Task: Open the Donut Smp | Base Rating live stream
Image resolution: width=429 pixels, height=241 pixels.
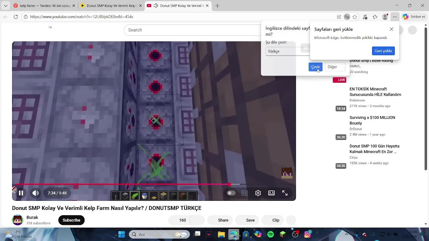Action: pos(371,61)
